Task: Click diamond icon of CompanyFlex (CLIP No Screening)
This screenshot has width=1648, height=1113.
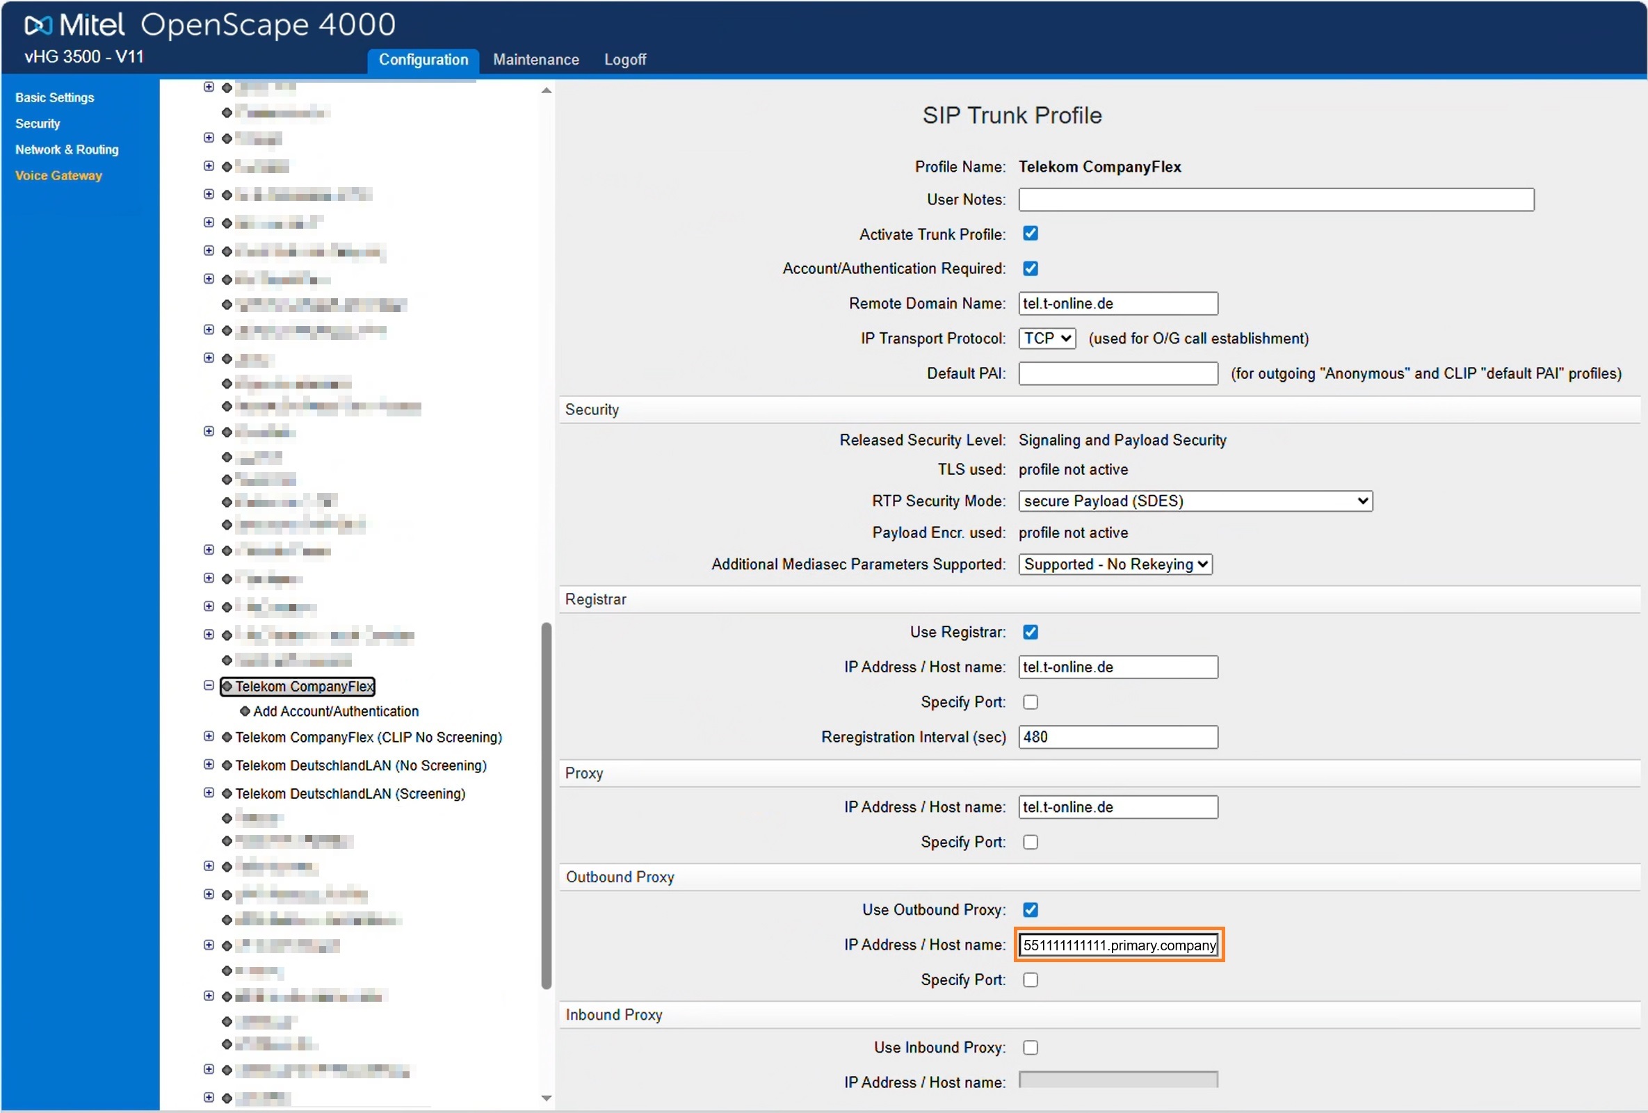Action: tap(227, 738)
